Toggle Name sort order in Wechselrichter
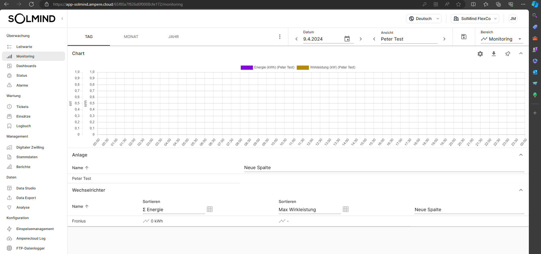Image resolution: width=541 pixels, height=254 pixels. point(80,206)
